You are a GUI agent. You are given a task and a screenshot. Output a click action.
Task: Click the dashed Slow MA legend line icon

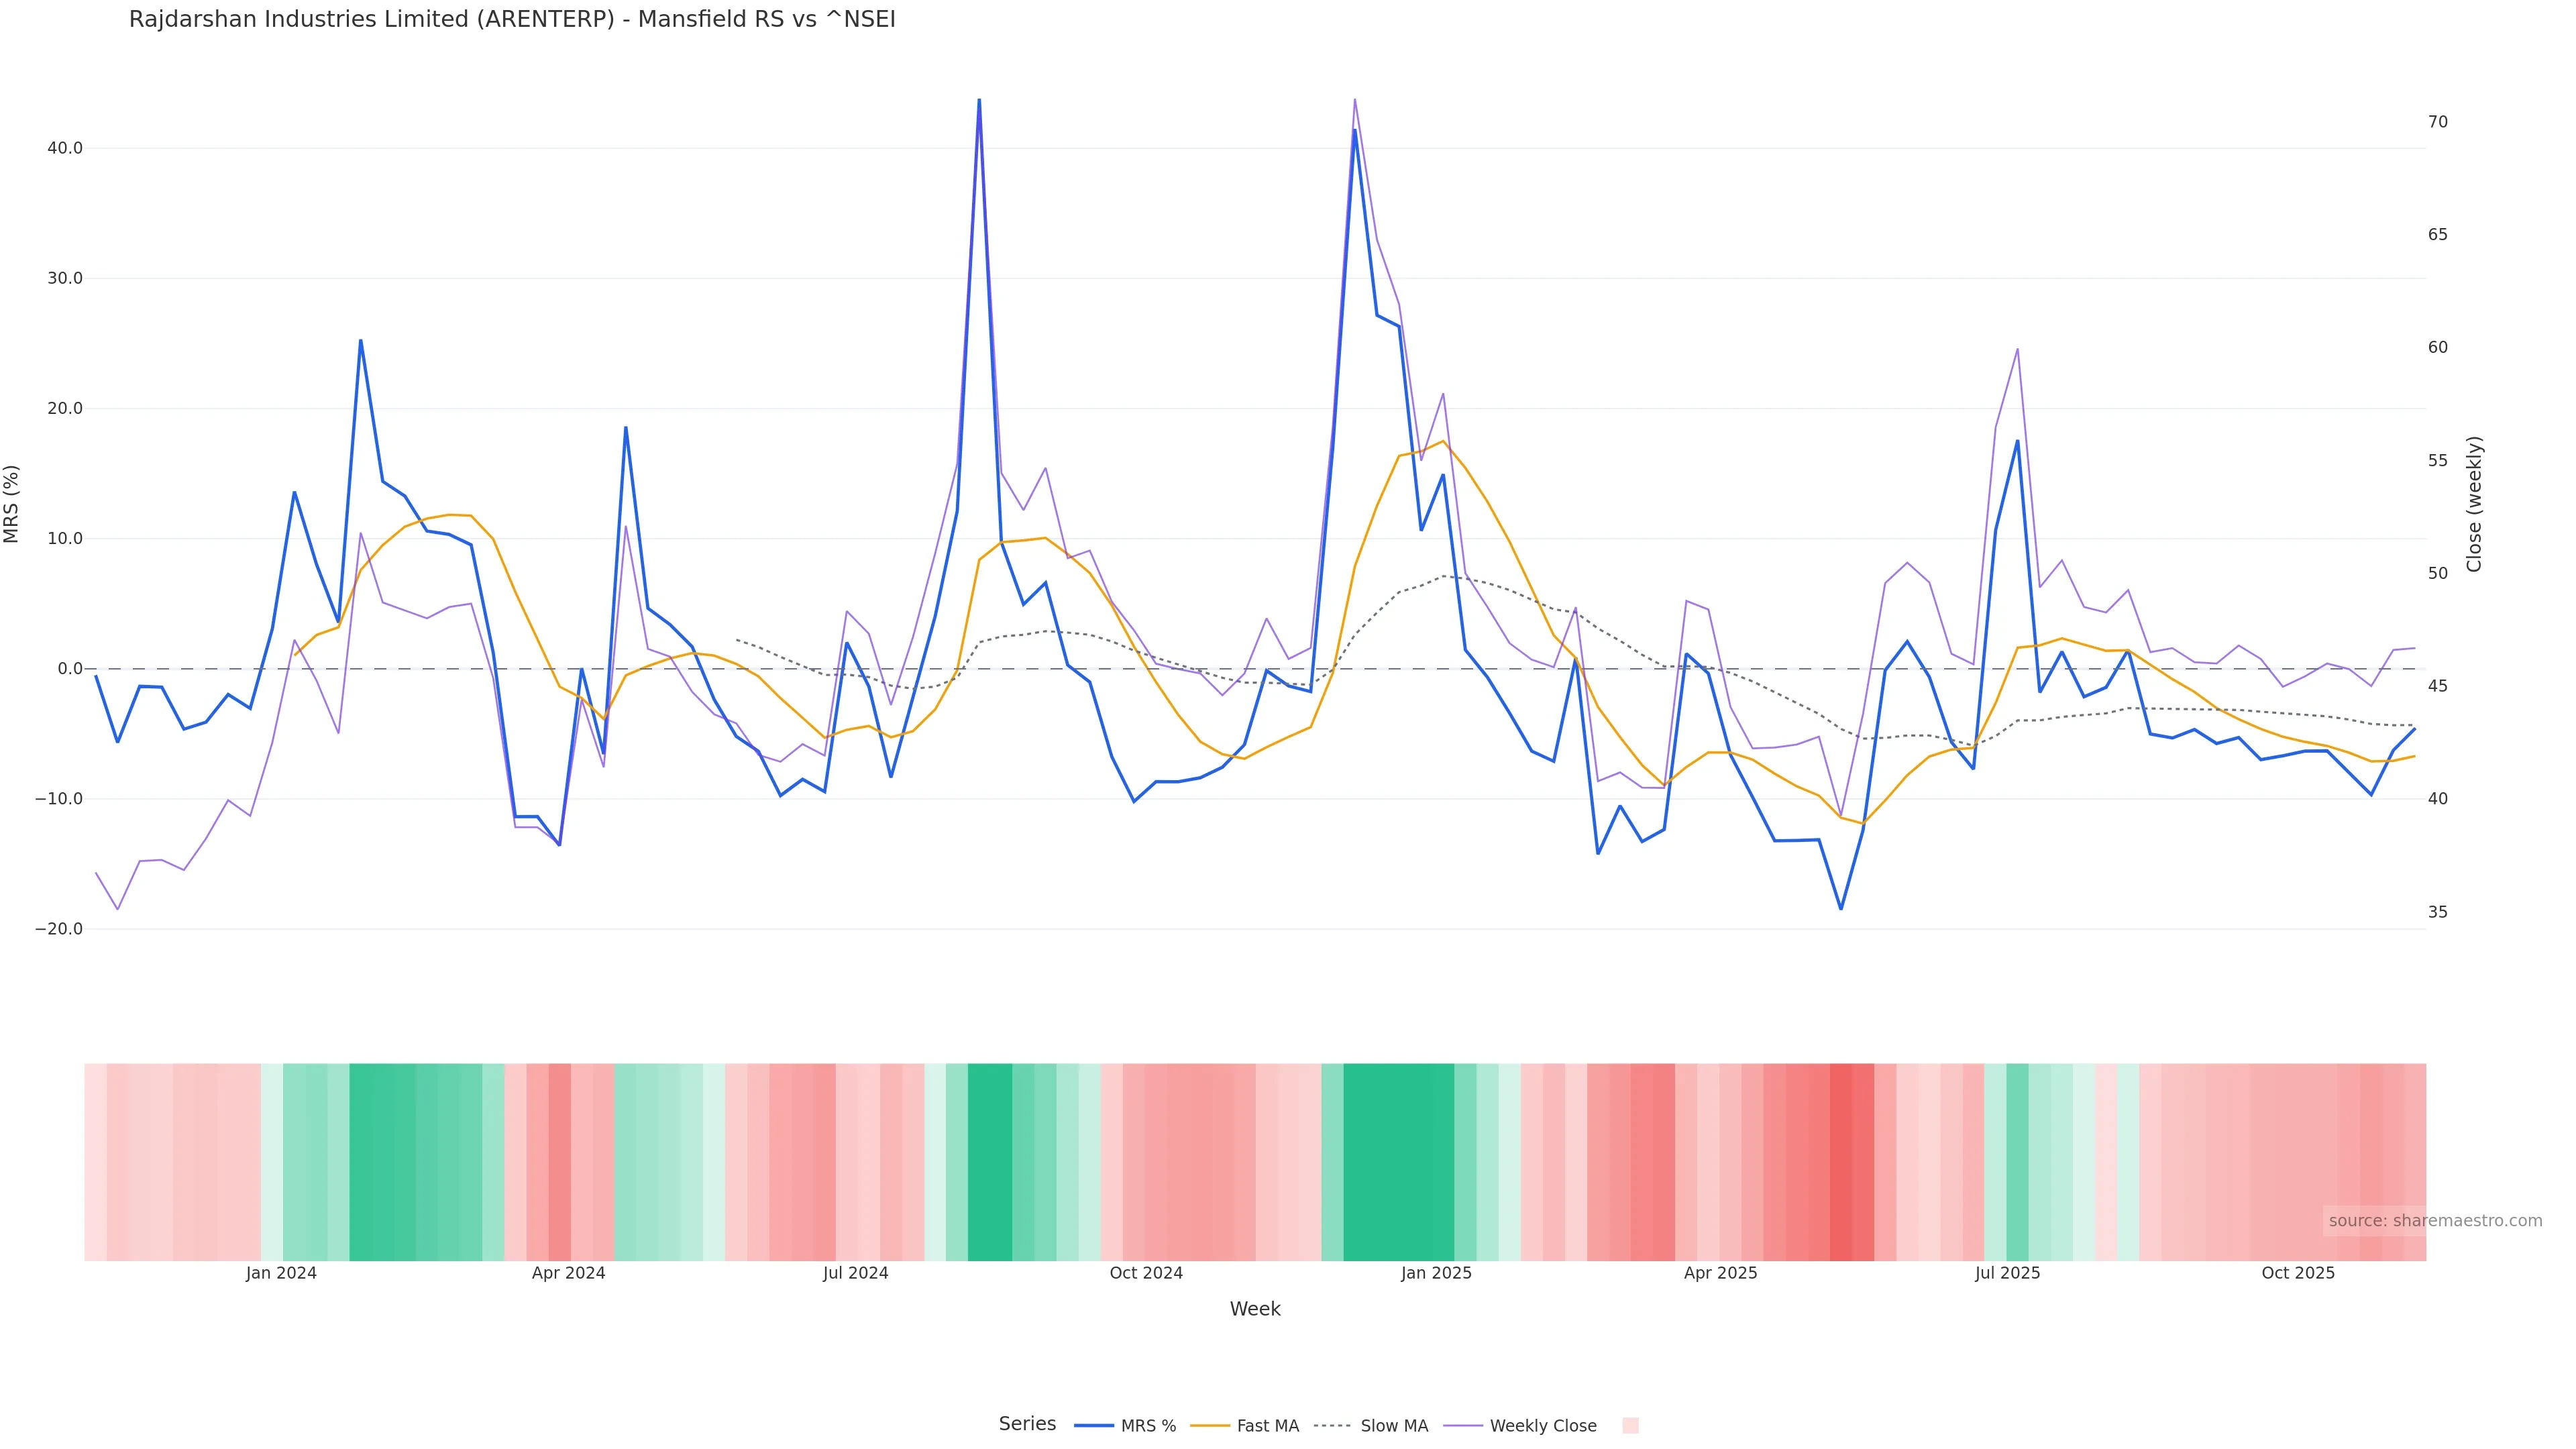point(1332,1426)
